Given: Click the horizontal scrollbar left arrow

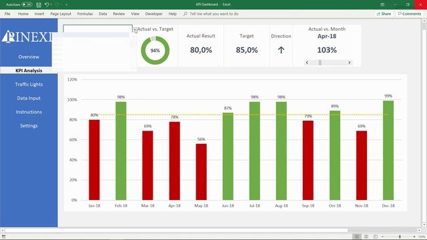Looking at the screenshot, I should (x=3, y=230).
